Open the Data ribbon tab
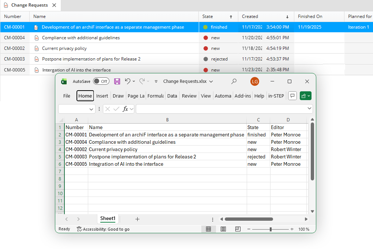 (x=172, y=96)
